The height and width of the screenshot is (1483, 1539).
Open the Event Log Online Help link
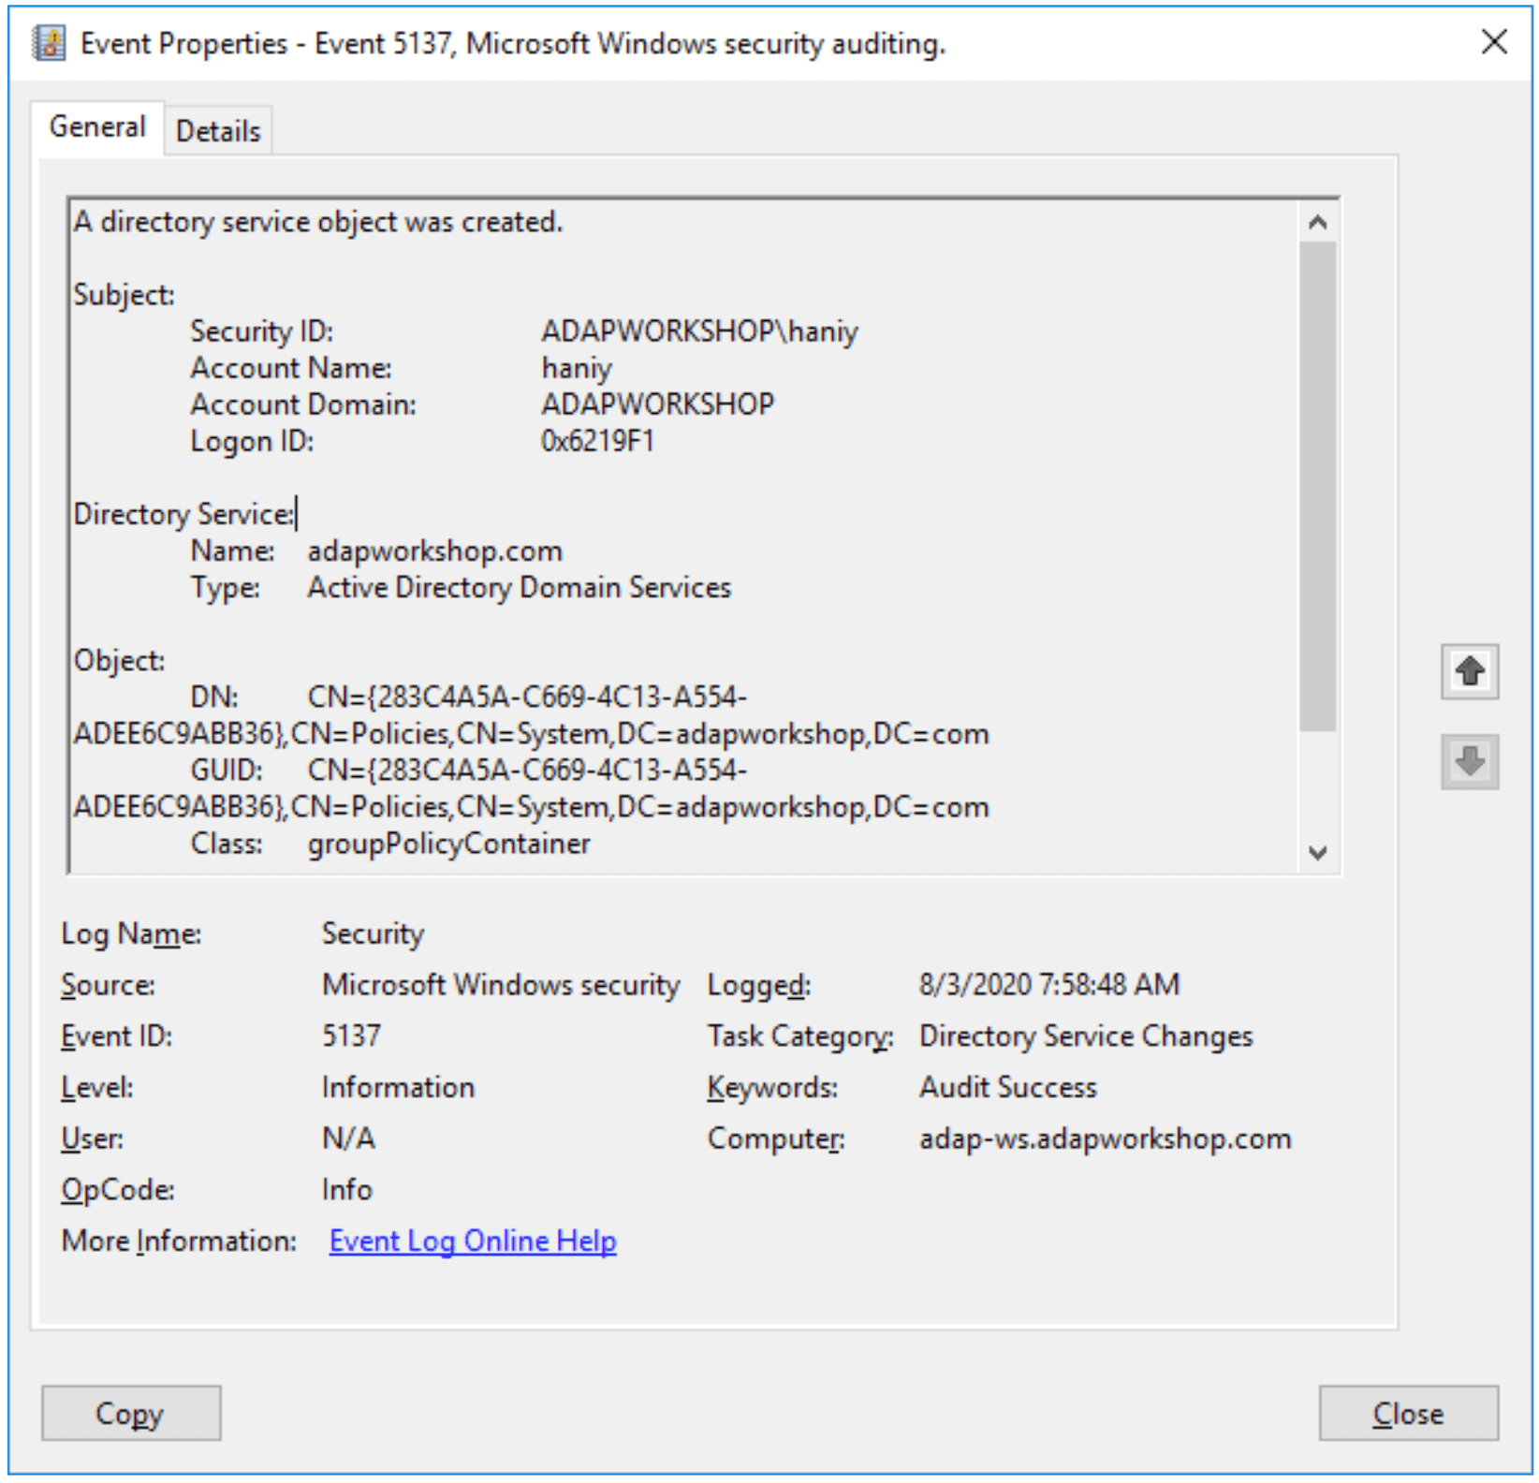click(x=473, y=1241)
